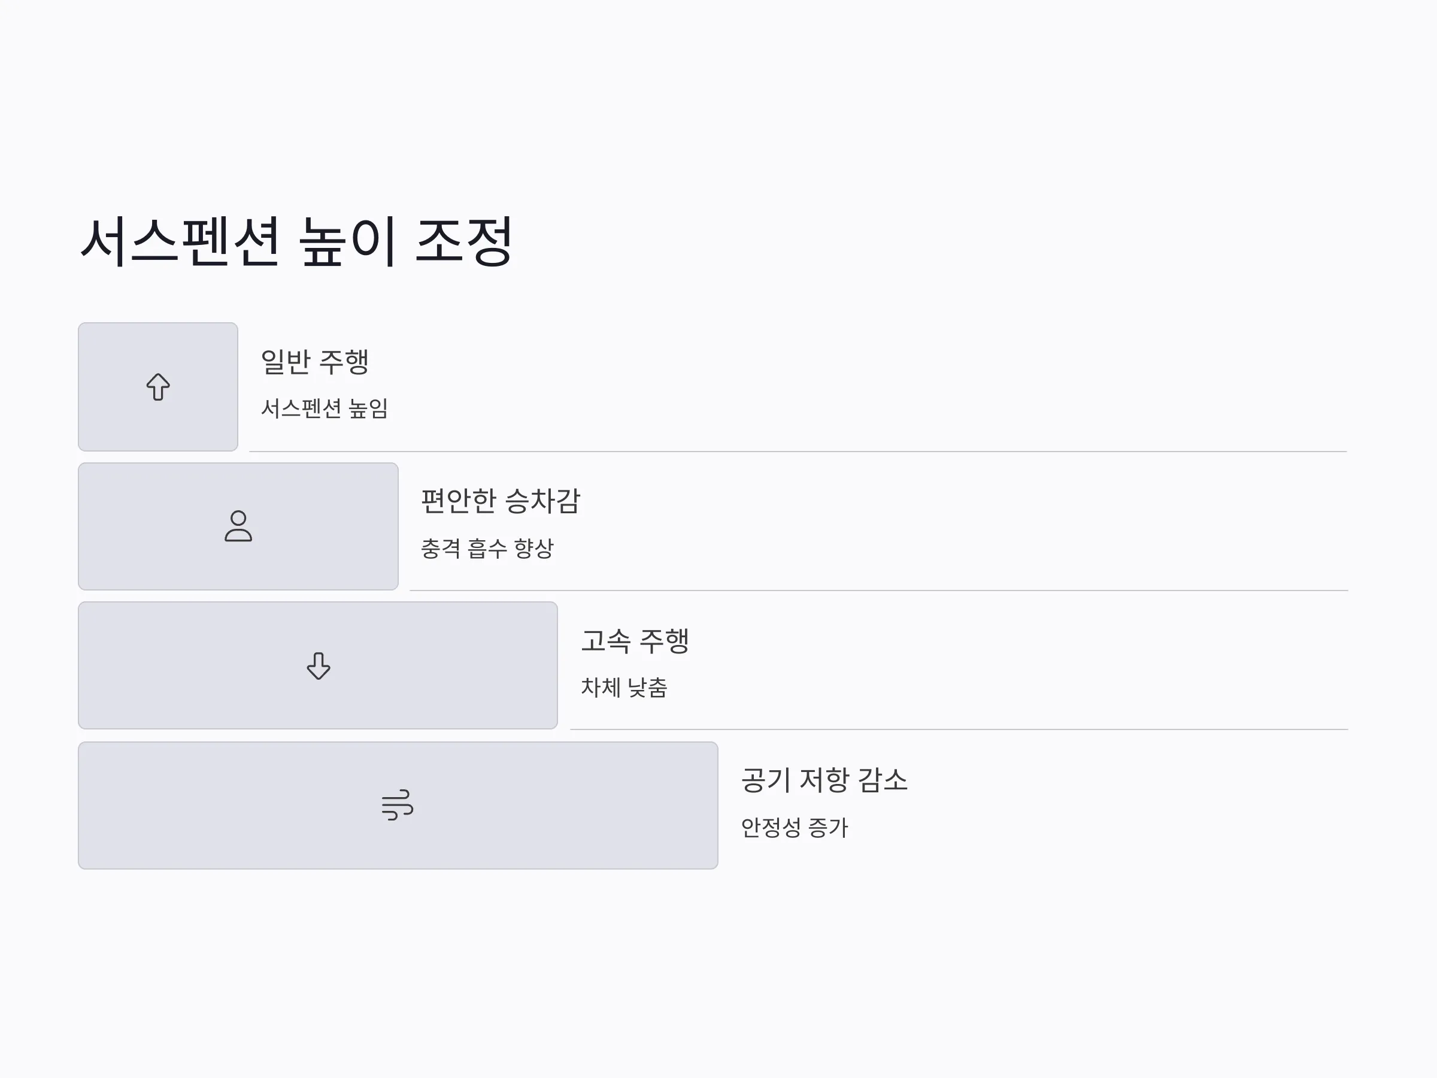1437x1078 pixels.
Task: Click the 충격 흡수 향상 description
Action: tap(487, 549)
